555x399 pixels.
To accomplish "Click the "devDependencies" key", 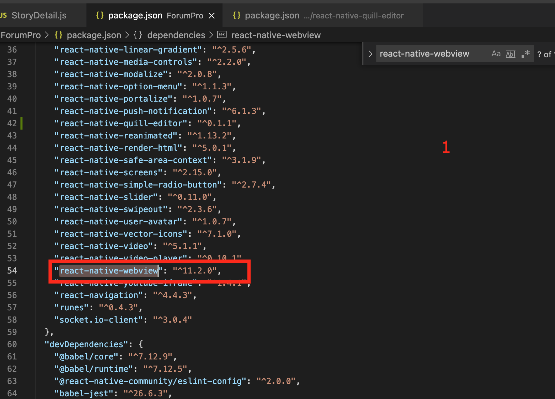I will click(x=87, y=344).
